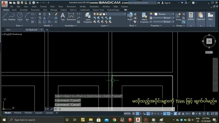Image resolution: width=219 pixels, height=123 pixels.
Task: Toggle drawing grid display in status bar
Action: coord(133,113)
